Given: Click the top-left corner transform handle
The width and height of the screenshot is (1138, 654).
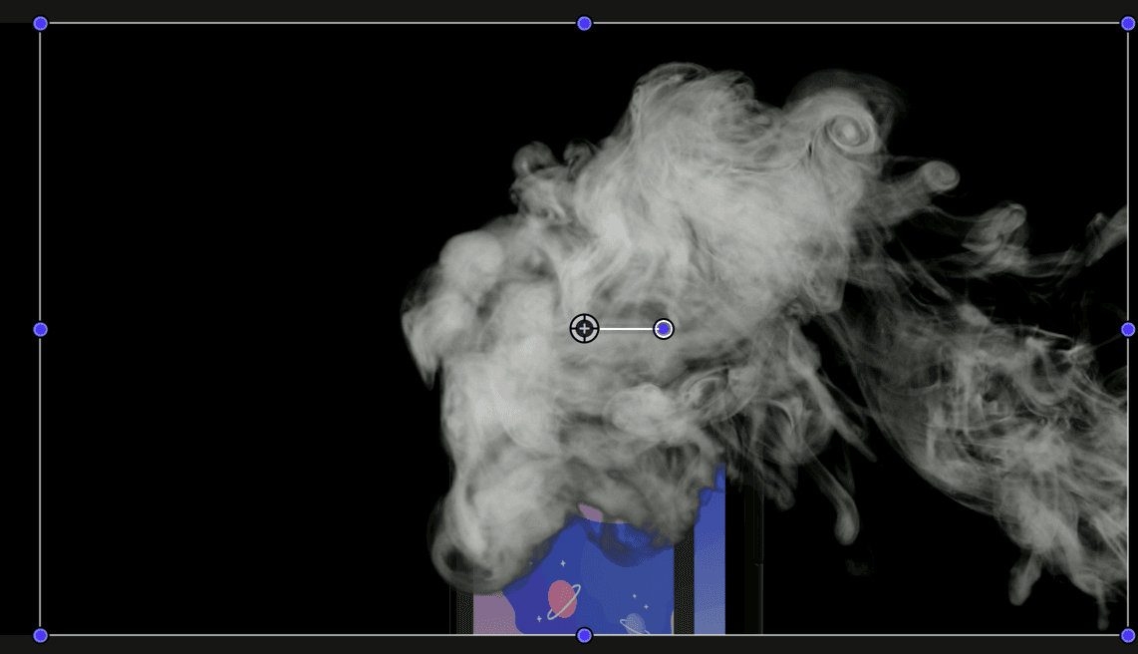Looking at the screenshot, I should point(40,22).
